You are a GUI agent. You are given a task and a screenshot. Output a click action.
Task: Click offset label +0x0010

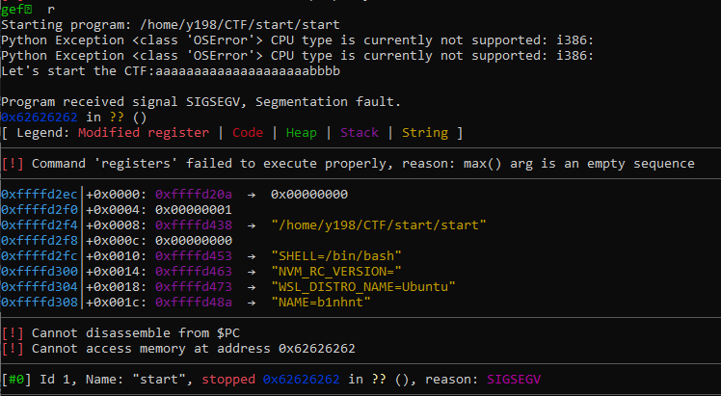tap(117, 256)
